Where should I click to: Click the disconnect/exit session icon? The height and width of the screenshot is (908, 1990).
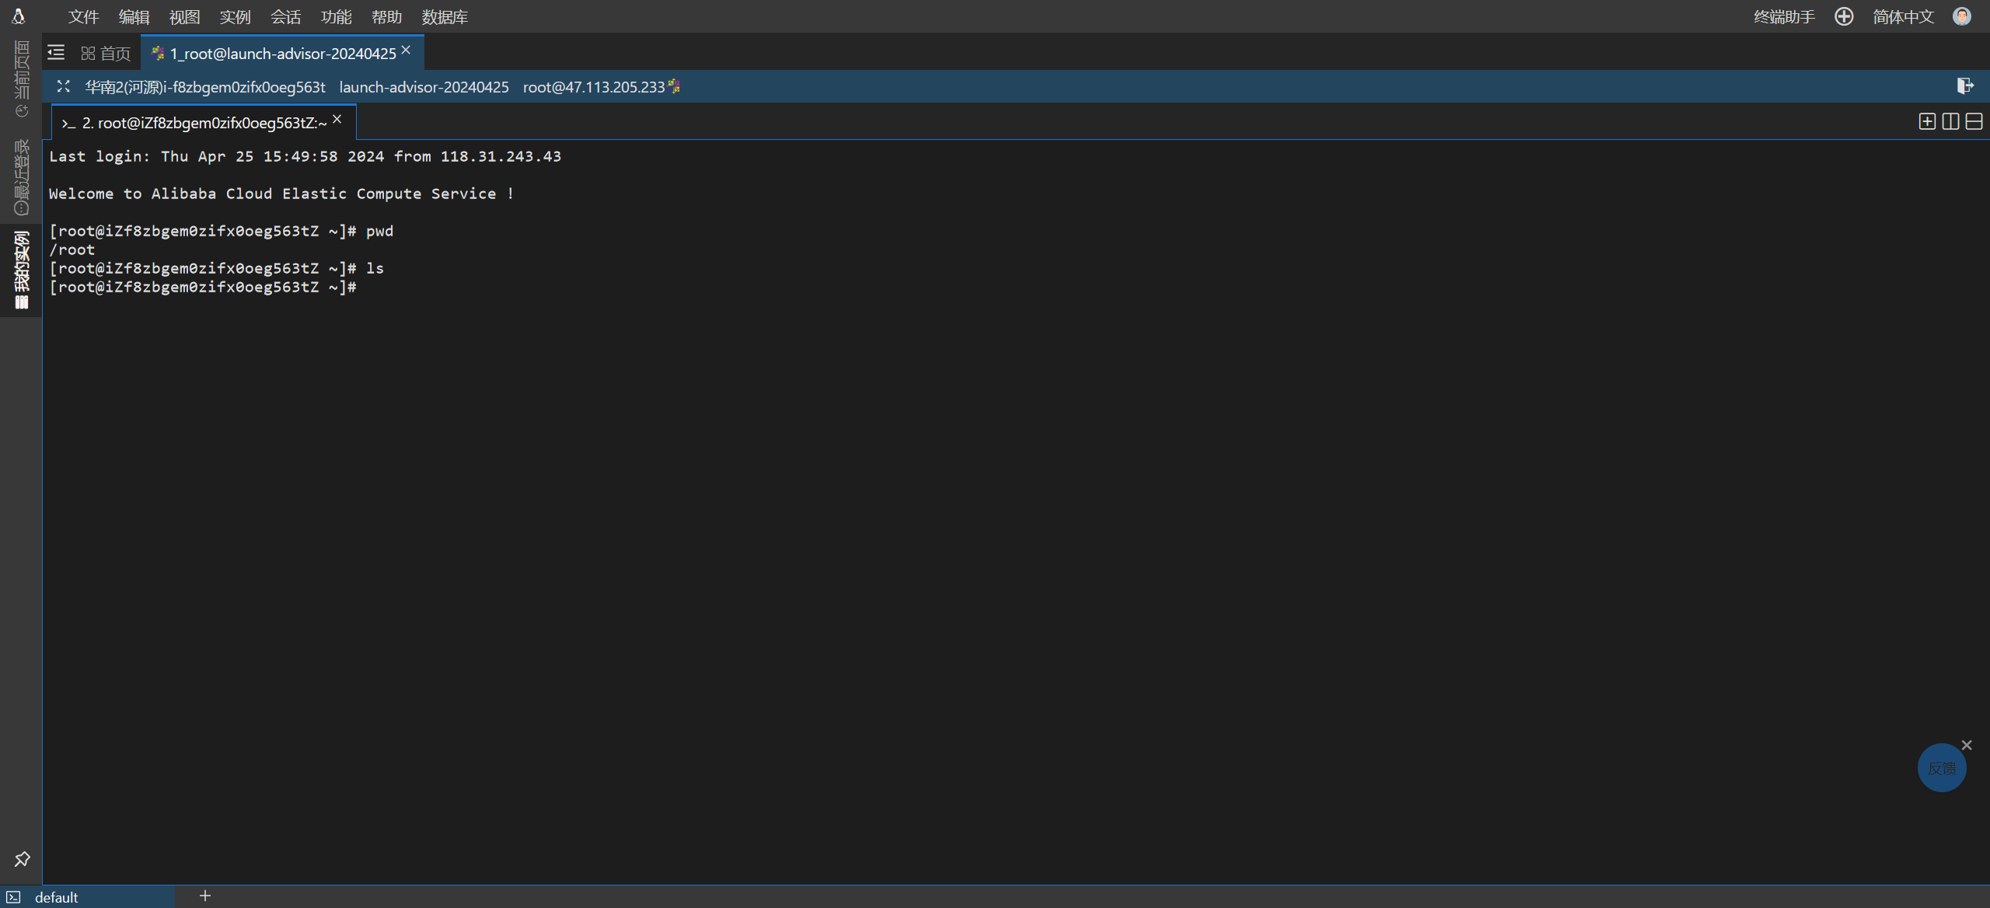pyautogui.click(x=1964, y=86)
